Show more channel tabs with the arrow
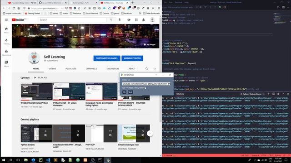The image size is (291, 163). click(155, 68)
